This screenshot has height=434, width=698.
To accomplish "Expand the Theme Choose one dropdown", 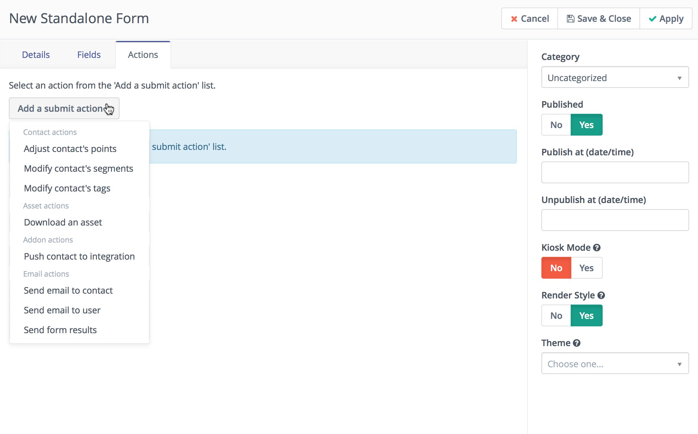I will [615, 364].
